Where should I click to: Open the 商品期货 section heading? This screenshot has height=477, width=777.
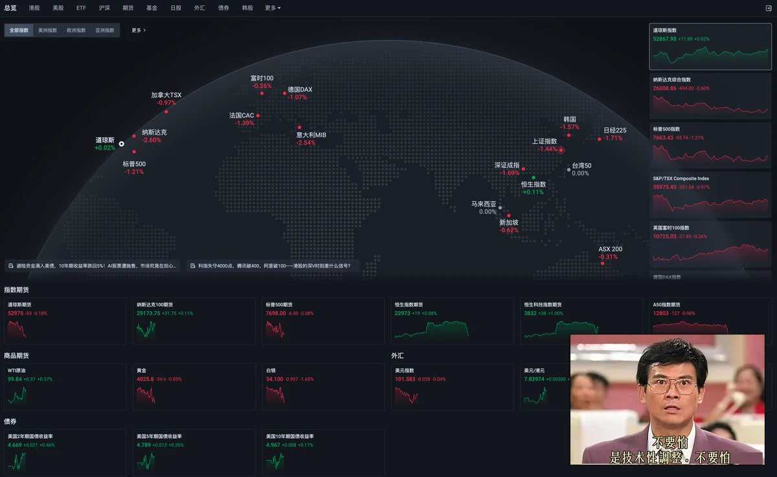(x=16, y=355)
